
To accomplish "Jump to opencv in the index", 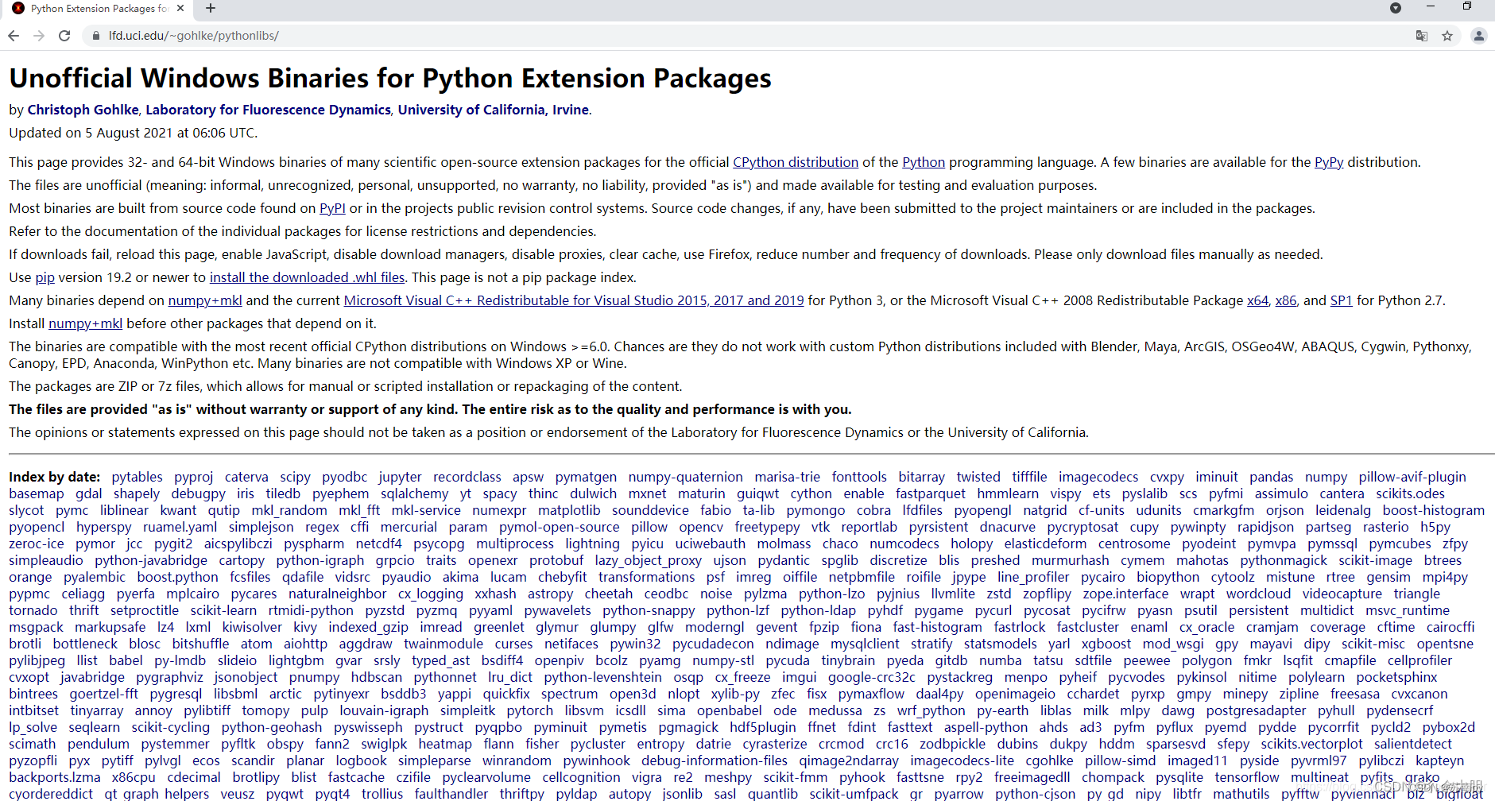I will pyautogui.click(x=701, y=527).
